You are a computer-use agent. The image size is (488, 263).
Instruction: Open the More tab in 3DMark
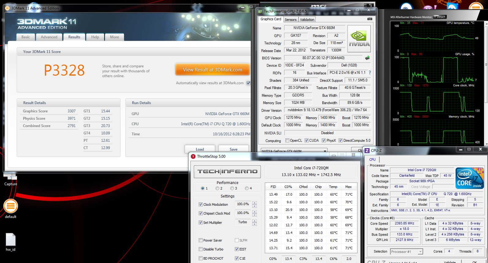click(x=114, y=37)
